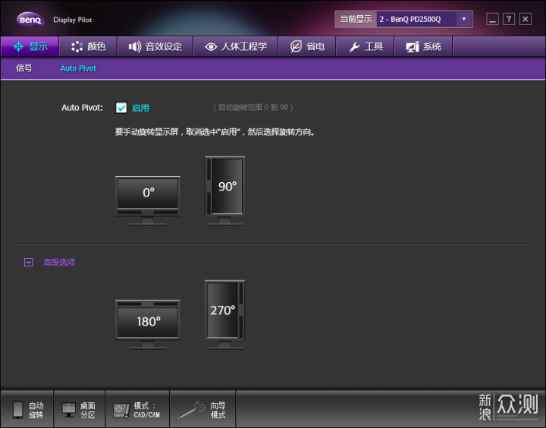The image size is (546, 428).
Task: Select the 180° rotation monitor icon
Action: pyautogui.click(x=148, y=324)
